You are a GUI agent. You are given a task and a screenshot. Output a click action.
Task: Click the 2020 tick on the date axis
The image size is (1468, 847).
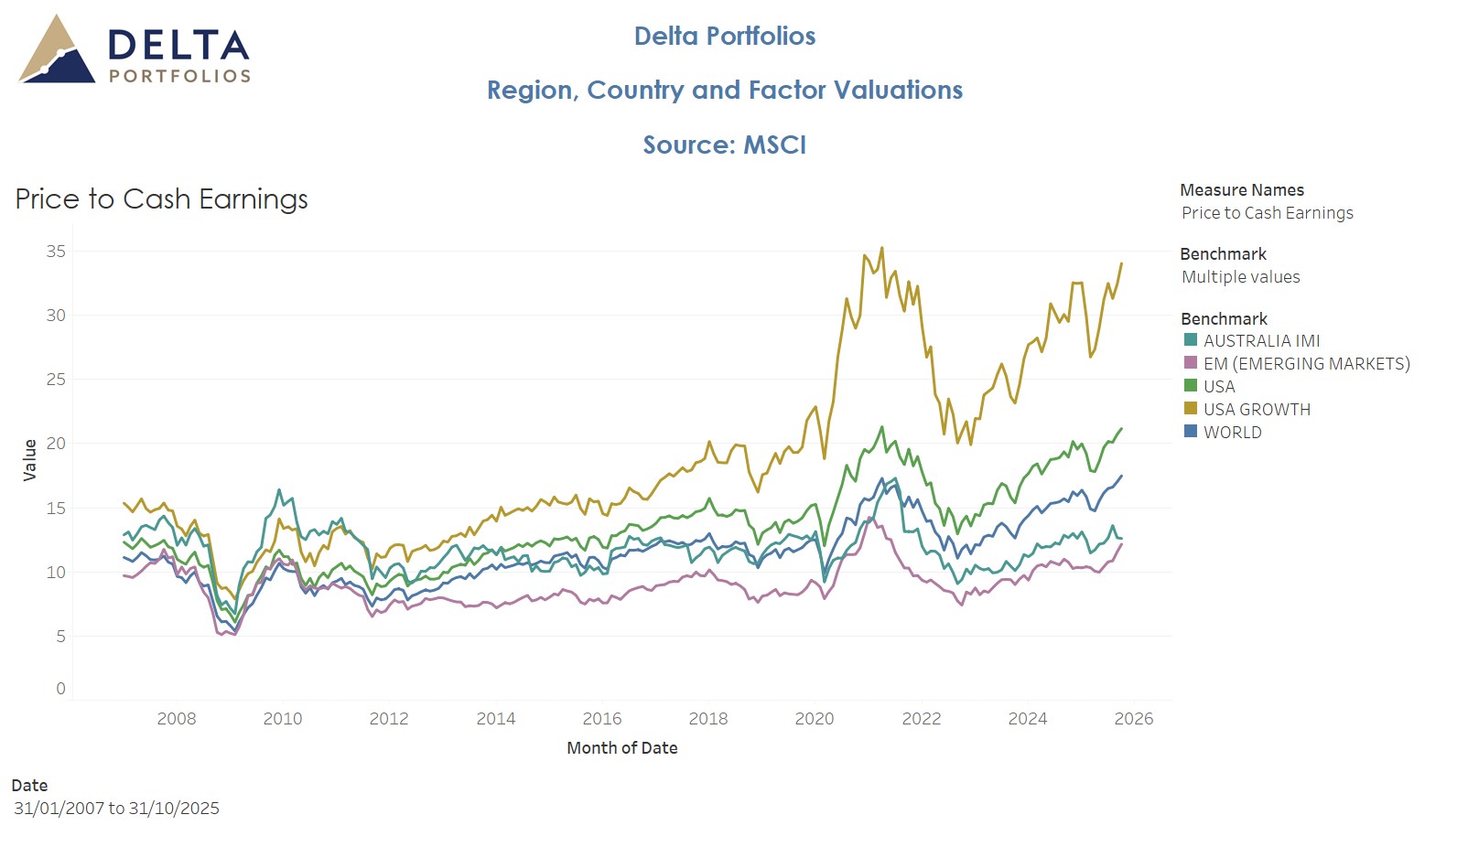(815, 719)
